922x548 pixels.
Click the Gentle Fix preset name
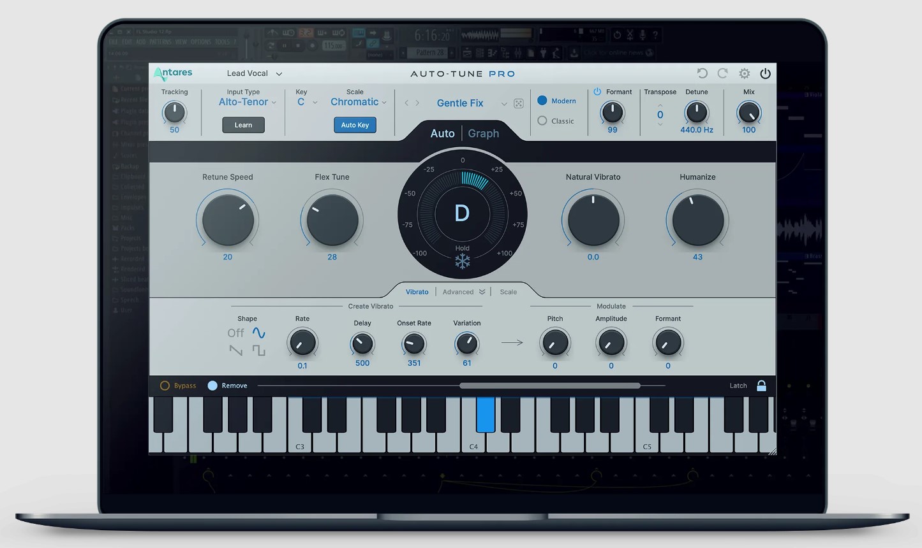point(460,103)
